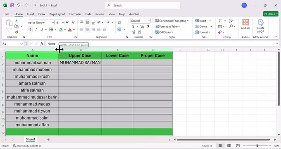Toggle Bold formatting

point(30,29)
